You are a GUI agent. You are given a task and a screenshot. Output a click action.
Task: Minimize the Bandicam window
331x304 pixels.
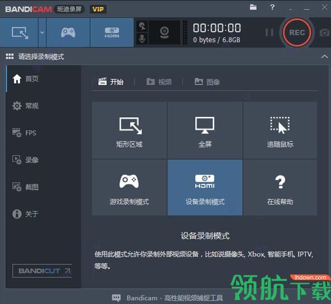point(307,9)
